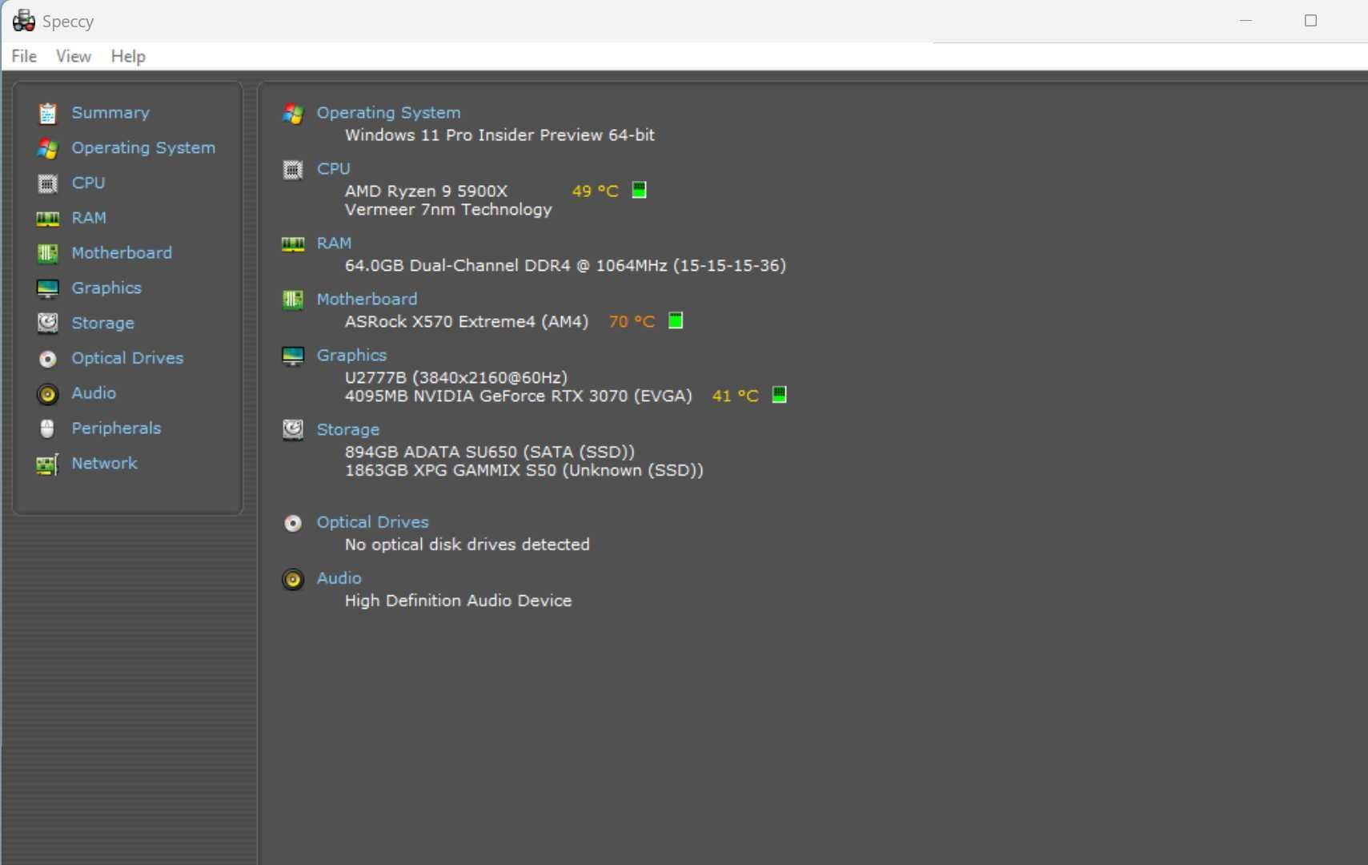The height and width of the screenshot is (865, 1368).
Task: Click the Motherboard icon in main panel
Action: (x=293, y=300)
